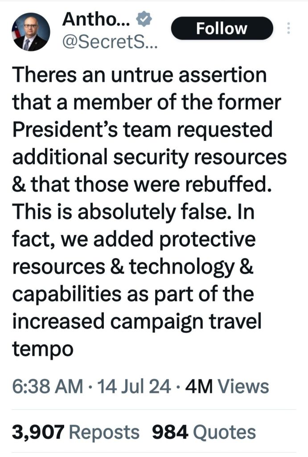The image size is (308, 457).
Task: View the 4M Views analytics
Action: pyautogui.click(x=227, y=386)
